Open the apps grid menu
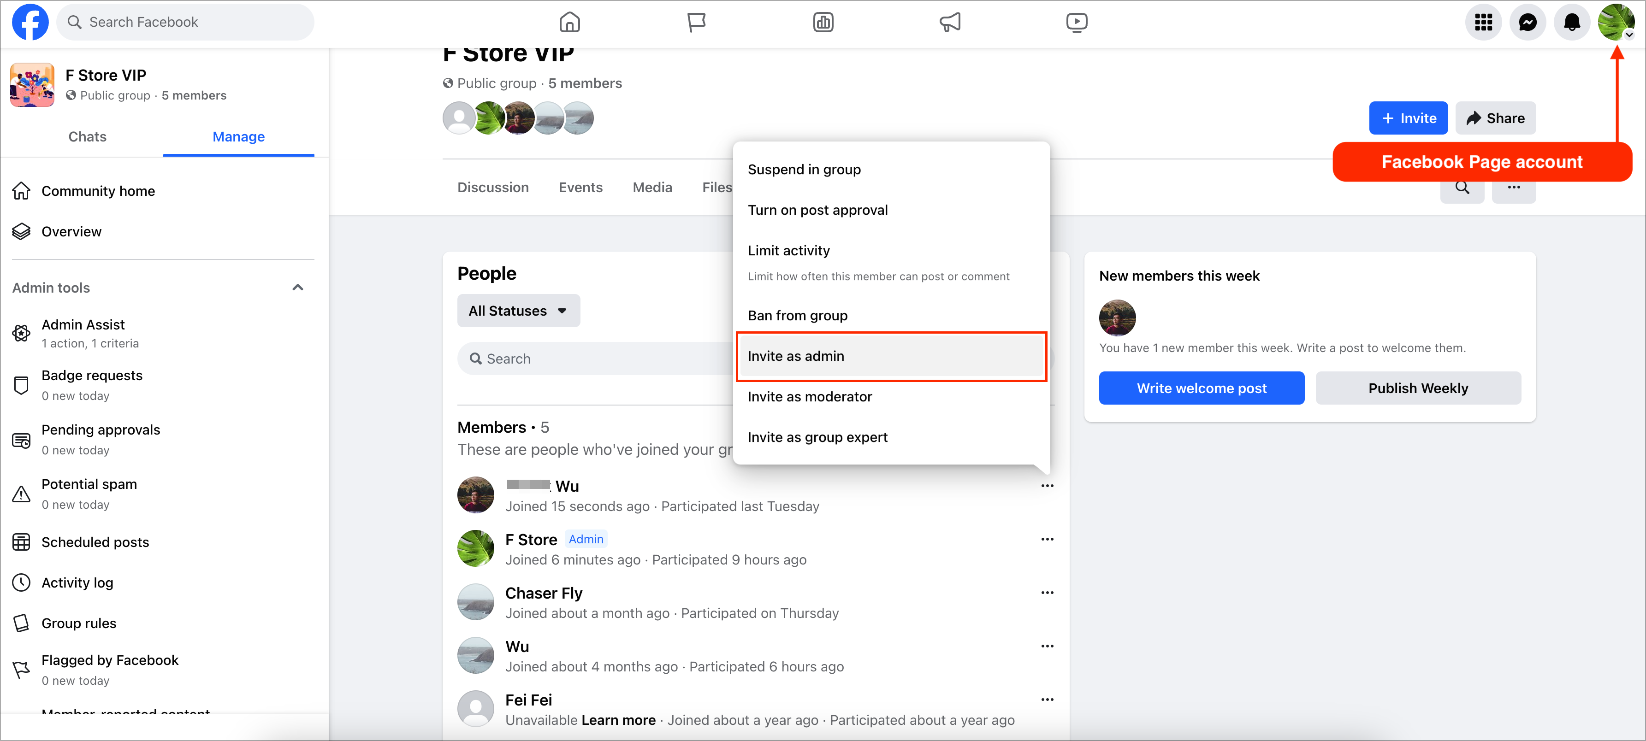The height and width of the screenshot is (741, 1646). [x=1483, y=23]
